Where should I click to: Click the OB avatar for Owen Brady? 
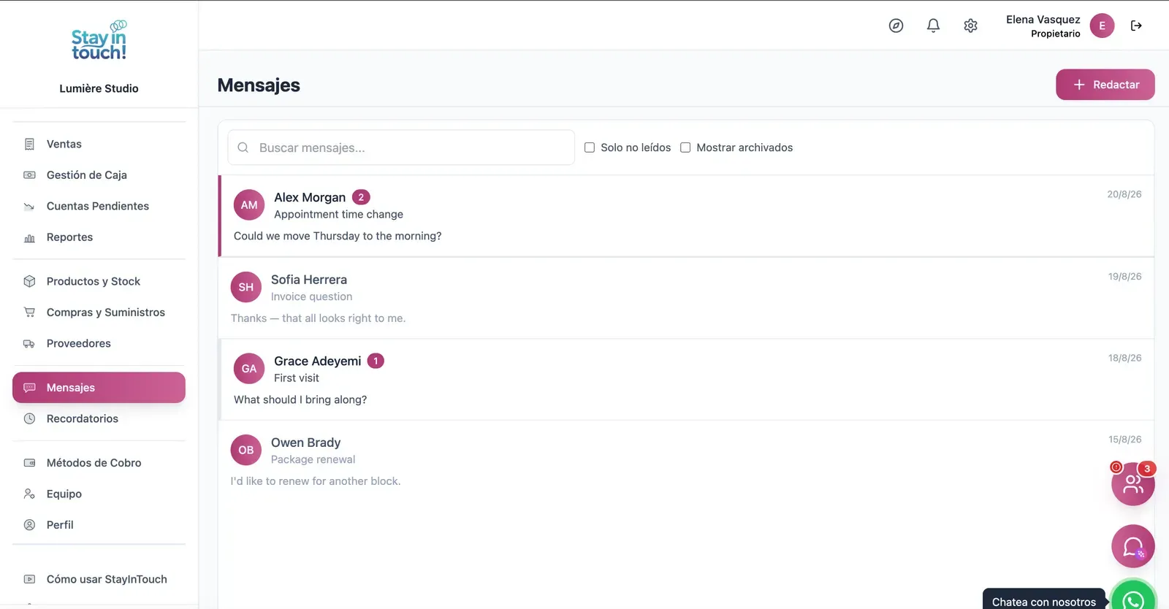click(x=246, y=451)
